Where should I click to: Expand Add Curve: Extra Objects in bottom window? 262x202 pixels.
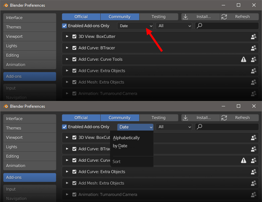tap(67, 171)
